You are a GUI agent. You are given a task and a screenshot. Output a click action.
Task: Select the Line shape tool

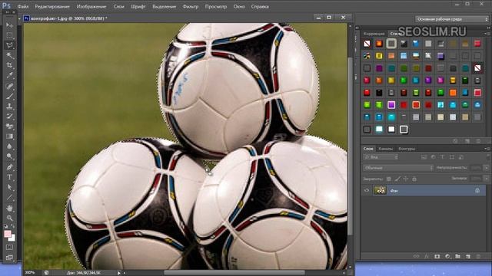pyautogui.click(x=9, y=197)
